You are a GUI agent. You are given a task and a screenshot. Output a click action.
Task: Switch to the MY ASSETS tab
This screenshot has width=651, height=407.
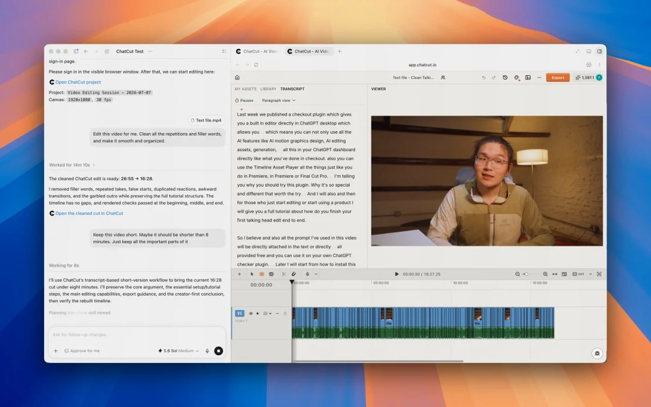click(245, 89)
